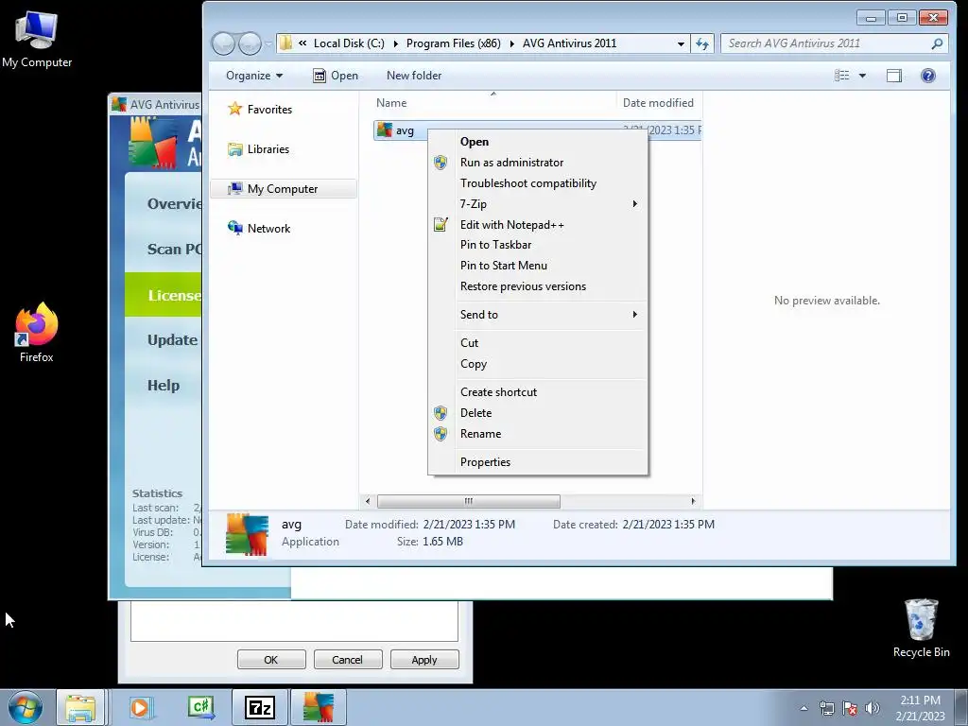Click Apply in the dialog behind
968x726 pixels.
coord(424,659)
